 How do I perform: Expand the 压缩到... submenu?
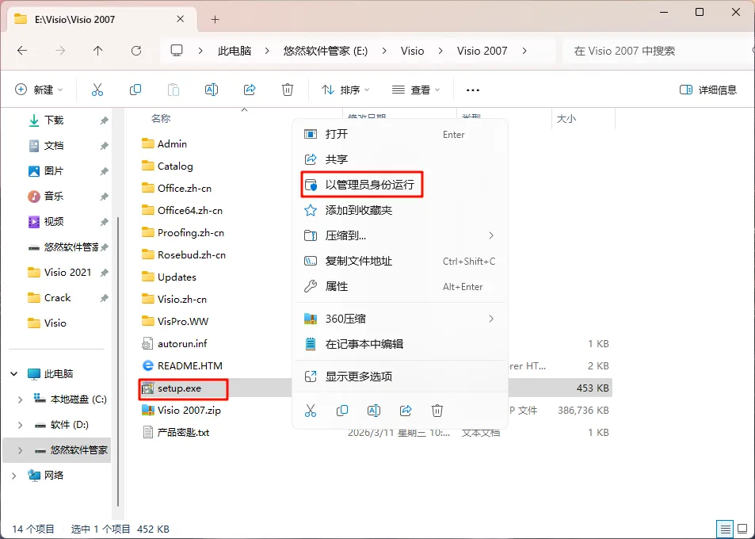(x=491, y=235)
